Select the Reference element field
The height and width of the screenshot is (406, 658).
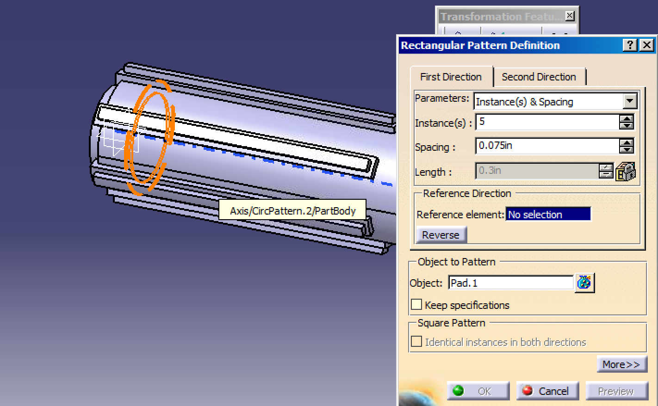click(548, 215)
